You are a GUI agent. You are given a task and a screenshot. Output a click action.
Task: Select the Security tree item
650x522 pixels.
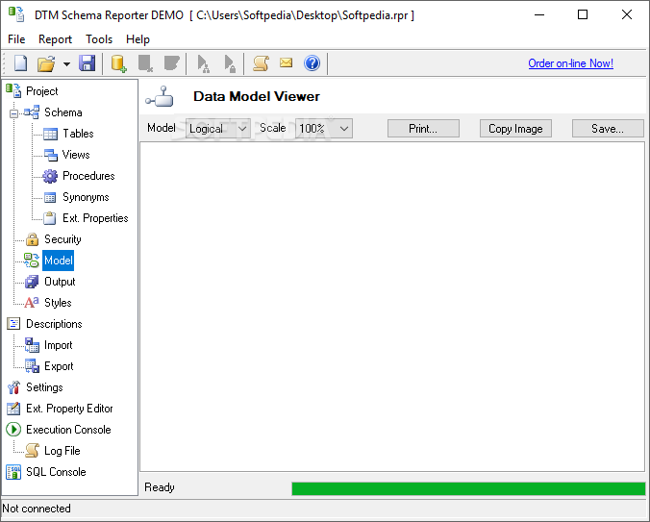pos(62,239)
